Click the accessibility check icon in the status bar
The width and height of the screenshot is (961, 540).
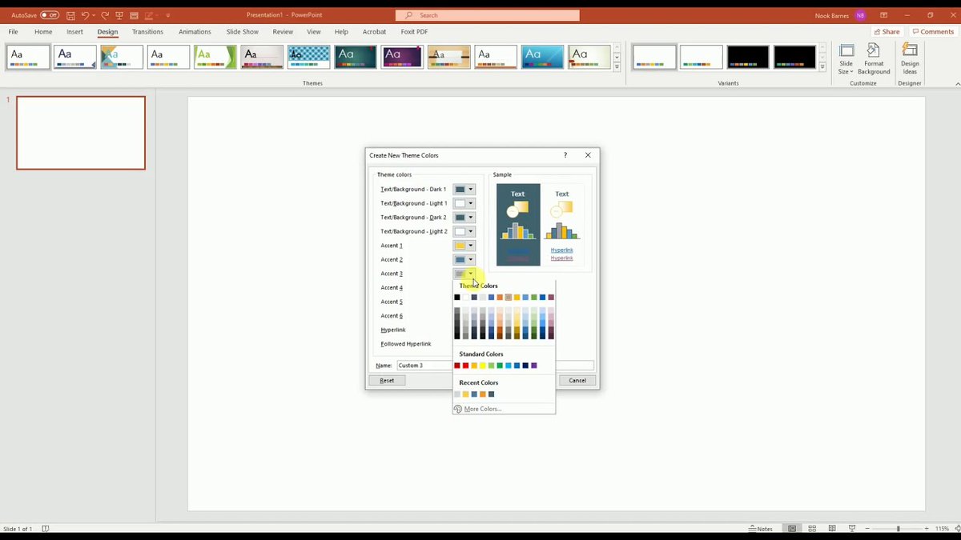pyautogui.click(x=46, y=529)
